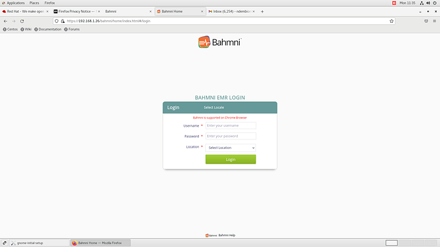The width and height of the screenshot is (440, 247).
Task: Open the Documentation bookmark
Action: tap(48, 29)
